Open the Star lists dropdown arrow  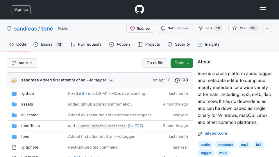pyautogui.click(x=267, y=28)
